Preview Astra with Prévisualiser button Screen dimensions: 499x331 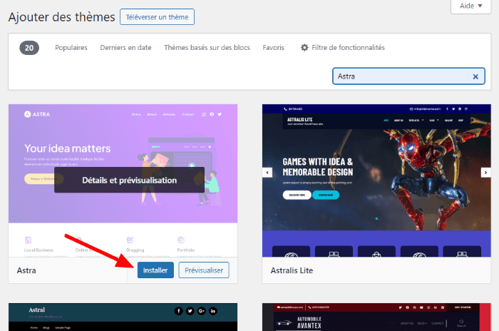[204, 270]
